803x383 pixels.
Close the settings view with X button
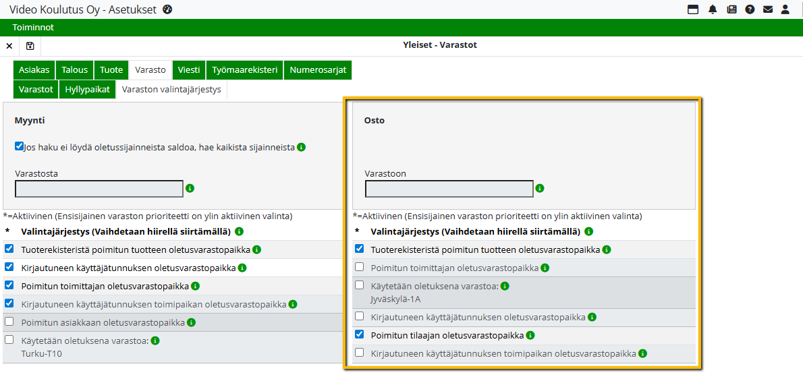(x=9, y=46)
